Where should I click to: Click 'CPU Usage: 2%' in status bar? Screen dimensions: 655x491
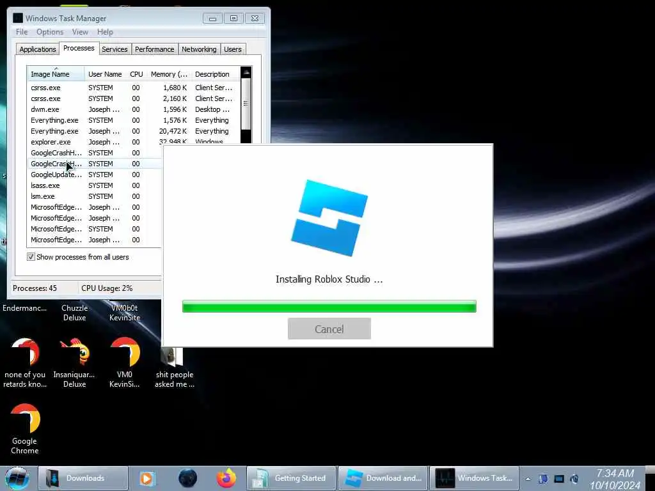tap(107, 288)
